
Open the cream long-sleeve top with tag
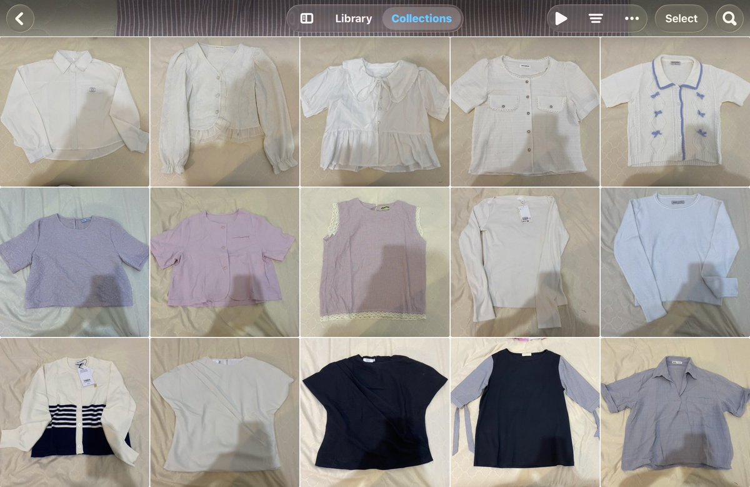(x=524, y=262)
